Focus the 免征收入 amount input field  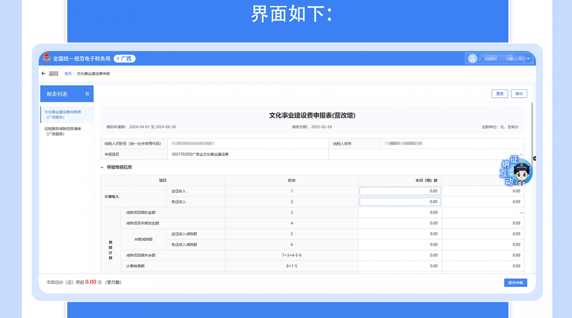400,202
